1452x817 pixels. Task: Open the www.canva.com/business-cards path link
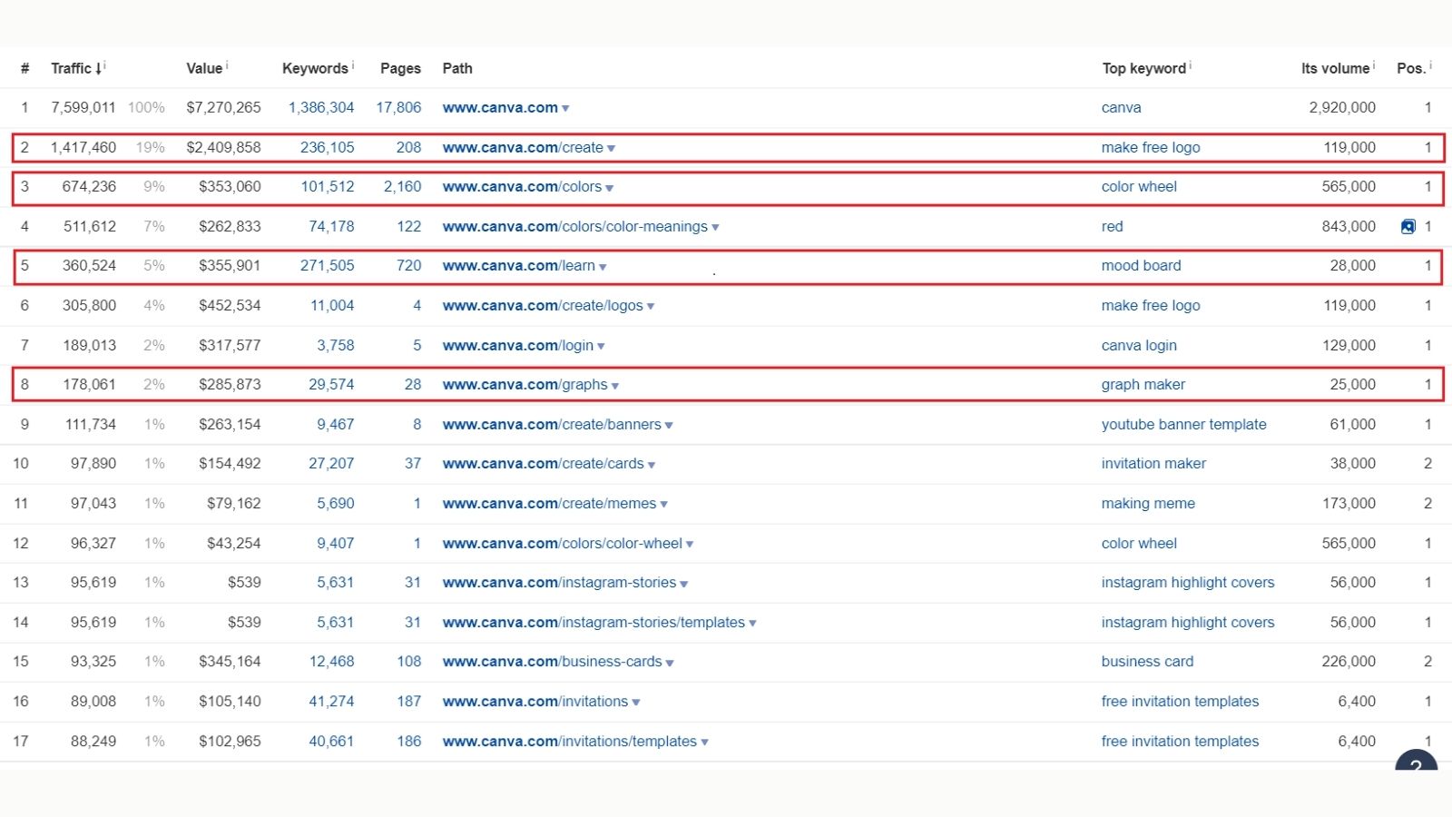pos(553,661)
